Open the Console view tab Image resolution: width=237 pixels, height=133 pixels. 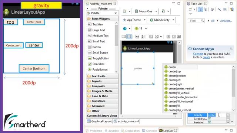[x=150, y=131]
